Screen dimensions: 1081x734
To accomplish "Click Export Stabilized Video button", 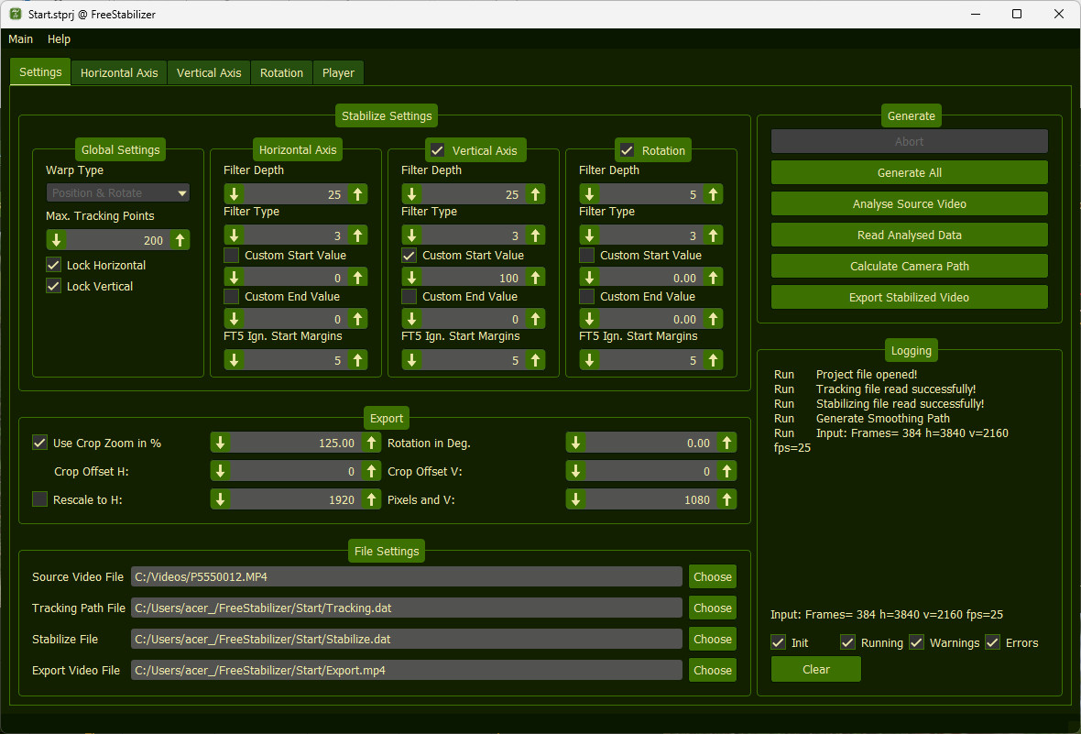I will (909, 297).
